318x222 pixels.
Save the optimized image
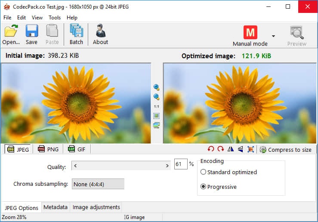point(31,34)
